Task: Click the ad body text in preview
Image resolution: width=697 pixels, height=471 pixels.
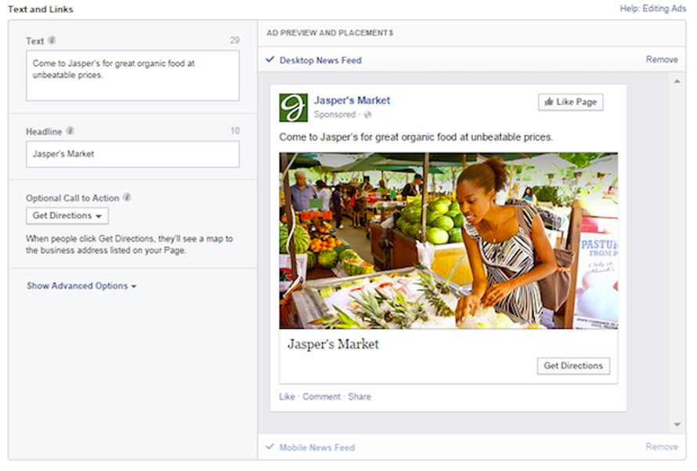Action: pos(416,137)
